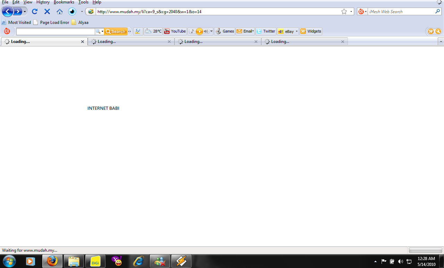Switch to the third Loading tab
The width and height of the screenshot is (444, 268).
(218, 42)
